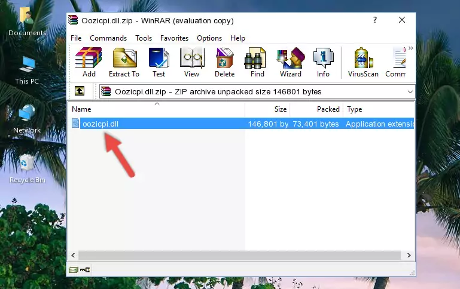This screenshot has height=289, width=460.
Task: Expand the toolbar overflow chevron
Action: pyautogui.click(x=411, y=48)
